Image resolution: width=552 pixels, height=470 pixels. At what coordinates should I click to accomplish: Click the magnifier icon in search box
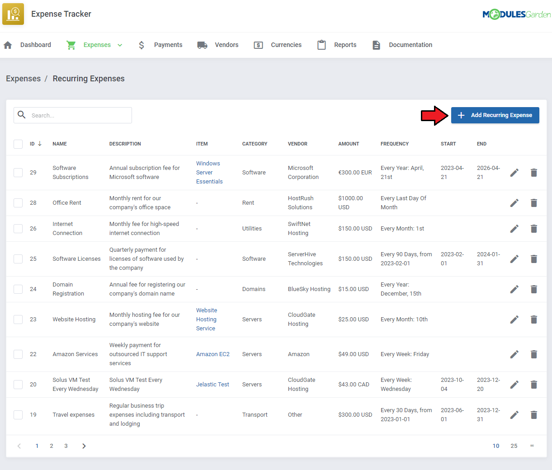pyautogui.click(x=22, y=115)
